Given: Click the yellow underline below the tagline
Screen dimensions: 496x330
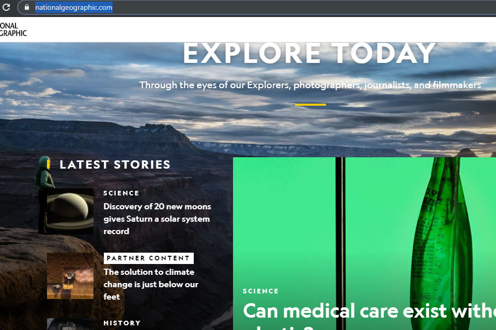Looking at the screenshot, I should pyautogui.click(x=311, y=105).
